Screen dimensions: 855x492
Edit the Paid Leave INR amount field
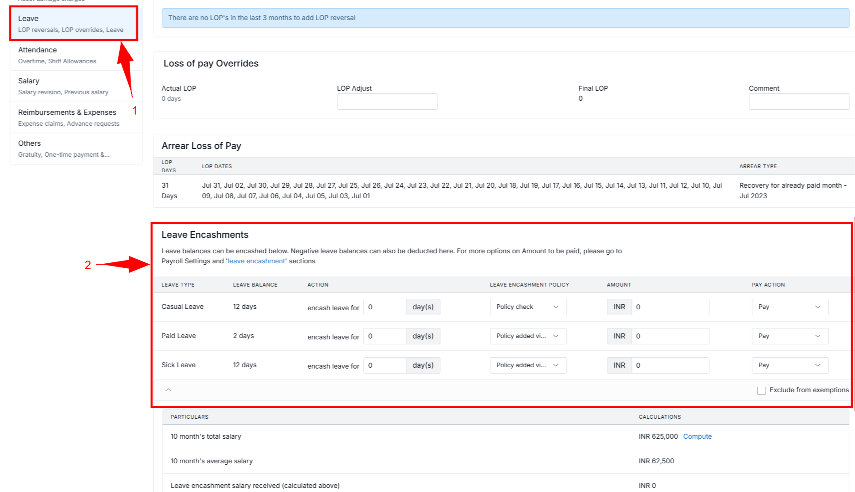[x=670, y=336]
